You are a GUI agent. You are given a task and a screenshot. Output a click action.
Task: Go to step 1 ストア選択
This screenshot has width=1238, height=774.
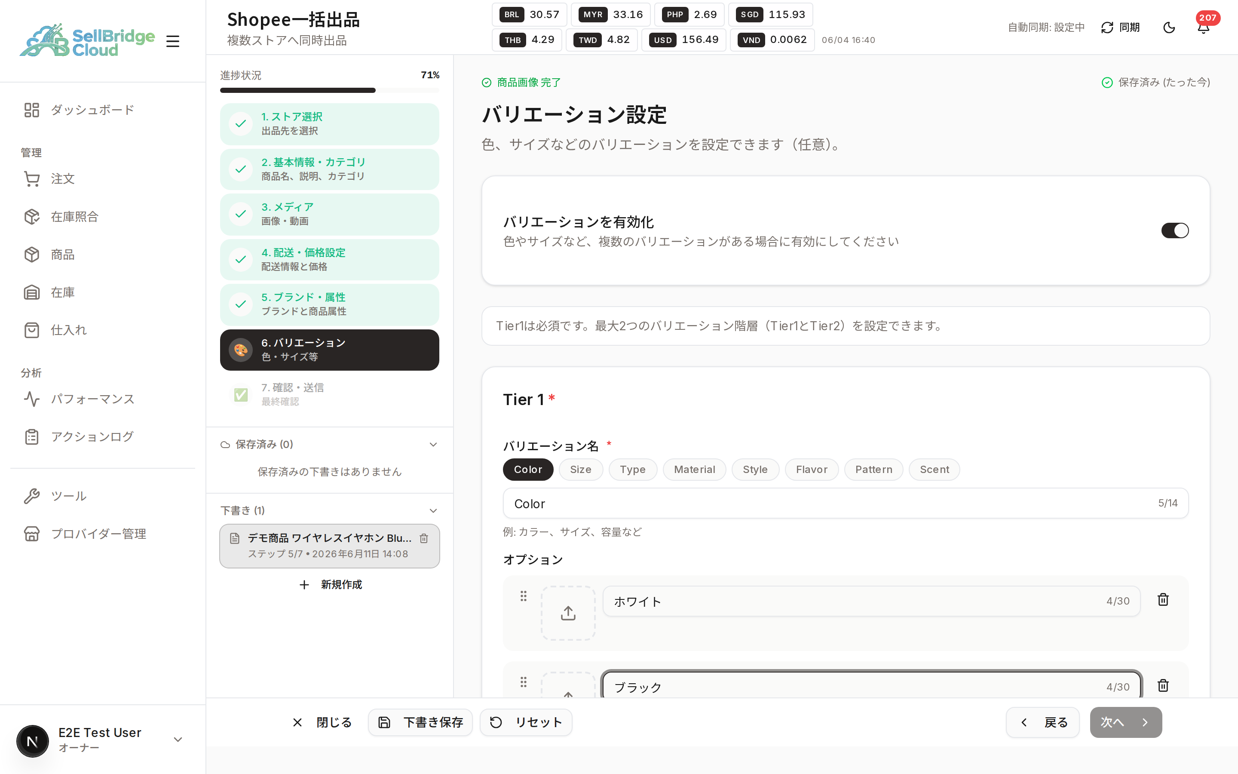[329, 124]
